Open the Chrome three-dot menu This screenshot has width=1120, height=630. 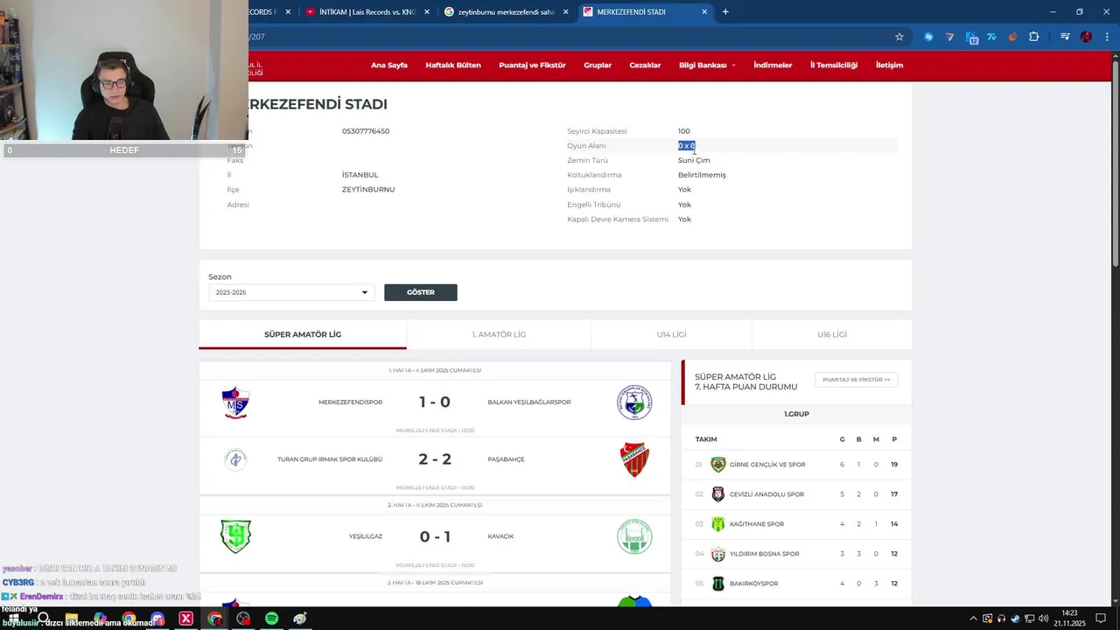pos(1107,37)
